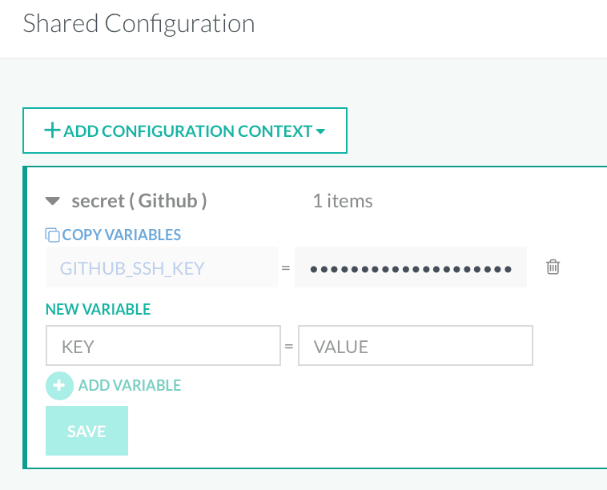Focus the new variable VALUE input field

click(416, 346)
